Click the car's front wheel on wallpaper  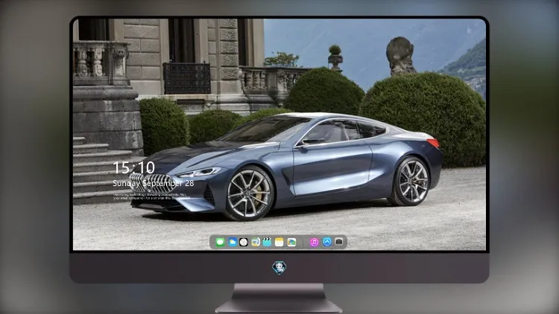coord(250,194)
